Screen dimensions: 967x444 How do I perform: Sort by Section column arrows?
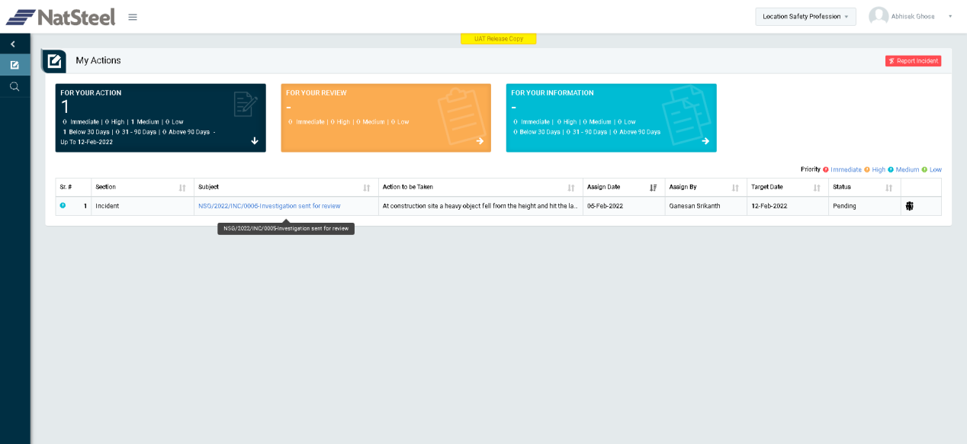tap(182, 187)
